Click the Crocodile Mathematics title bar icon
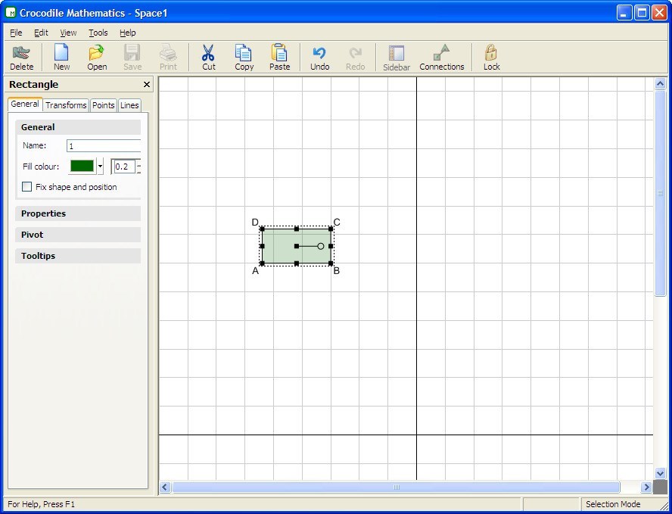Screen dimensions: 672x514 click(x=11, y=13)
